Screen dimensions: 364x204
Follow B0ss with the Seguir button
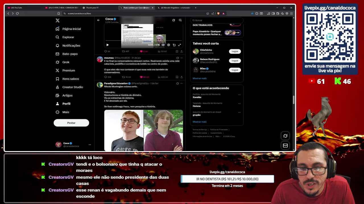235,70
